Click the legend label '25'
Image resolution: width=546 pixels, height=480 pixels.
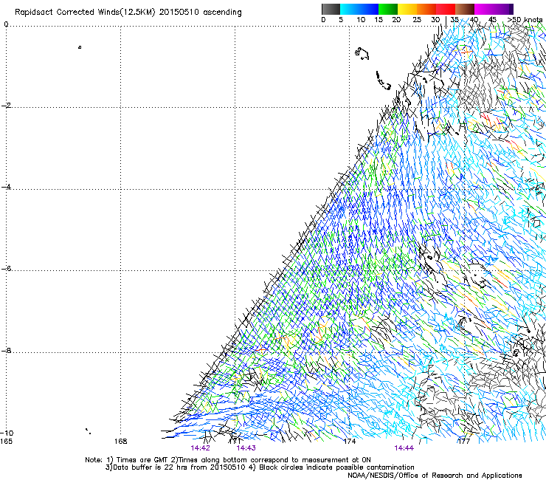tap(417, 20)
